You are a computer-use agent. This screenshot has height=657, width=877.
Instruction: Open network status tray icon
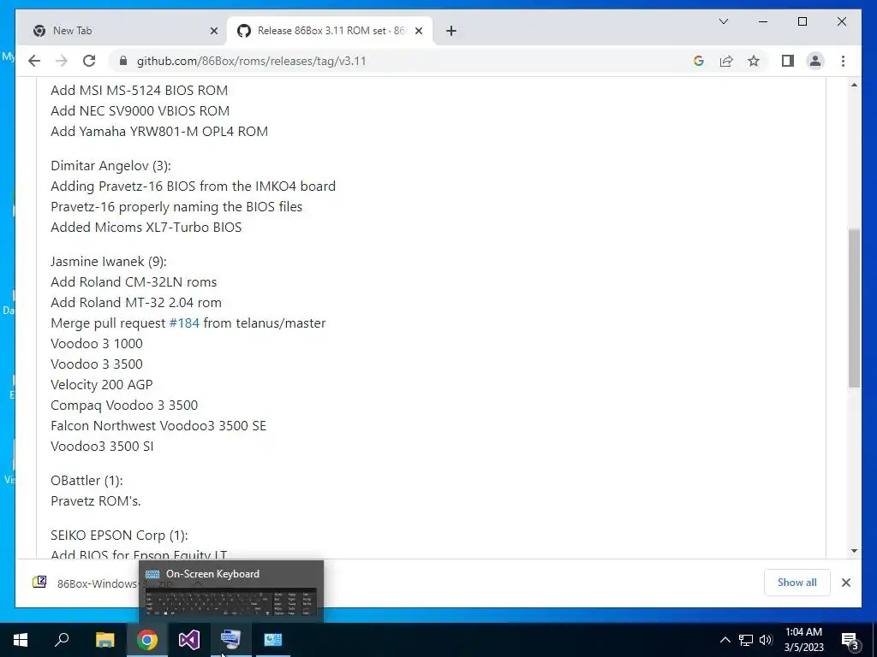pyautogui.click(x=746, y=640)
